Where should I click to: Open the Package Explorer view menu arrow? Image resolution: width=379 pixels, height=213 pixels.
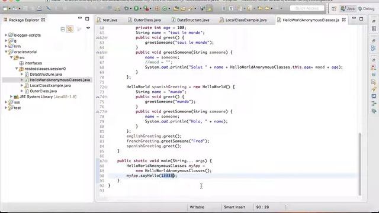(88, 28)
